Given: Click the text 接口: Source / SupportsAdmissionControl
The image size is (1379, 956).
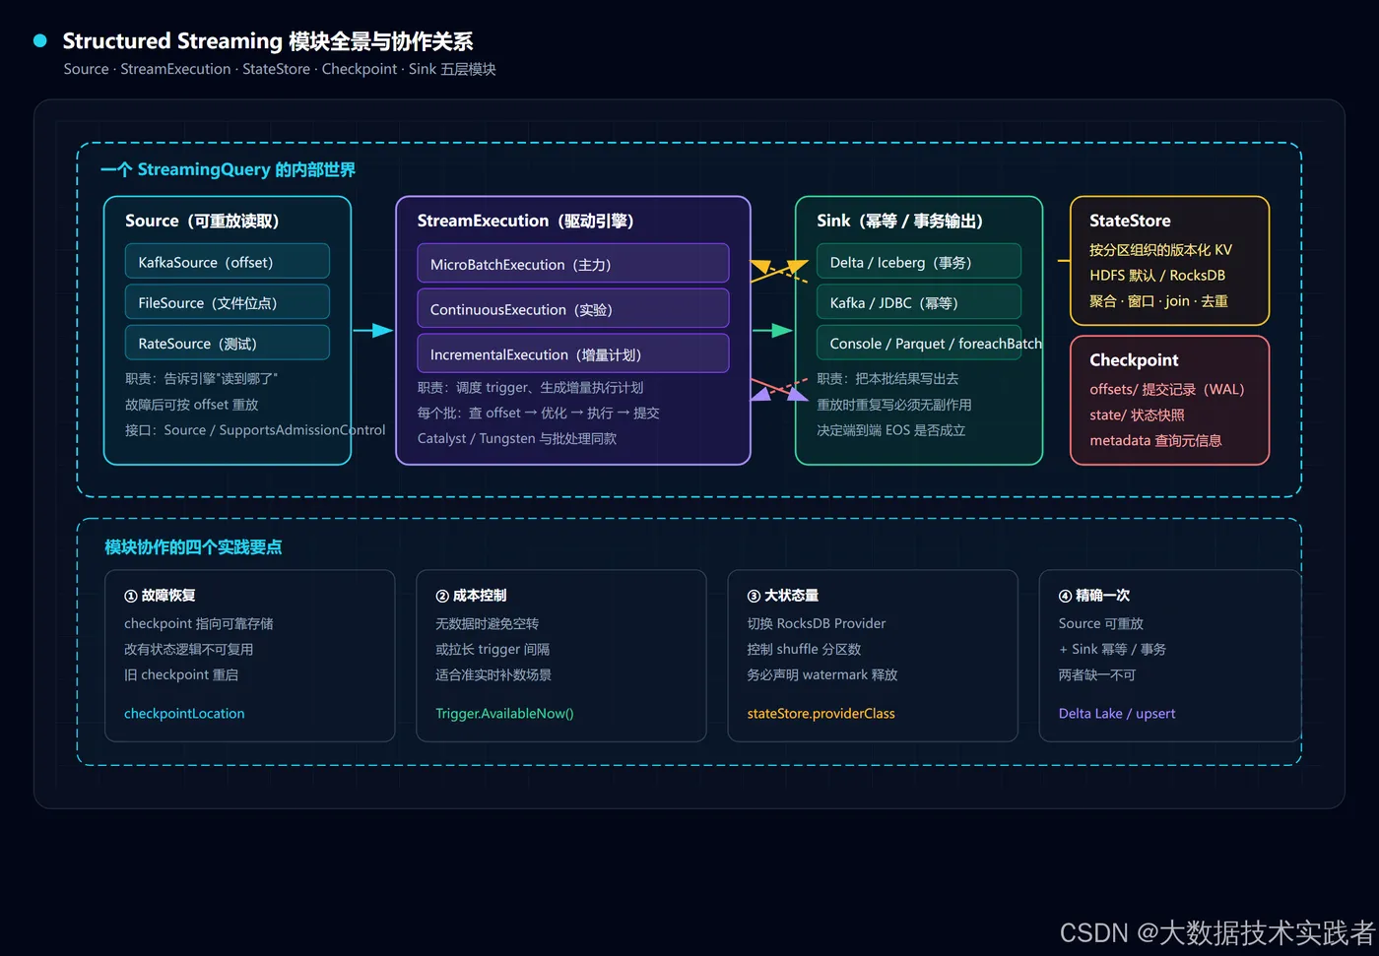Looking at the screenshot, I should (x=255, y=429).
